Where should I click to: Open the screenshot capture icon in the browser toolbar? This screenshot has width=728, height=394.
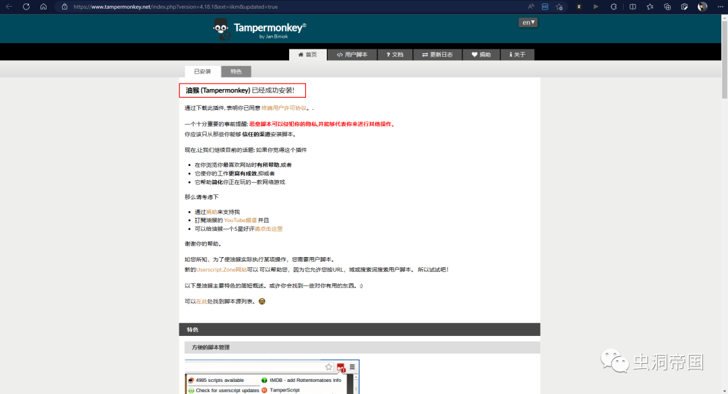click(x=684, y=7)
